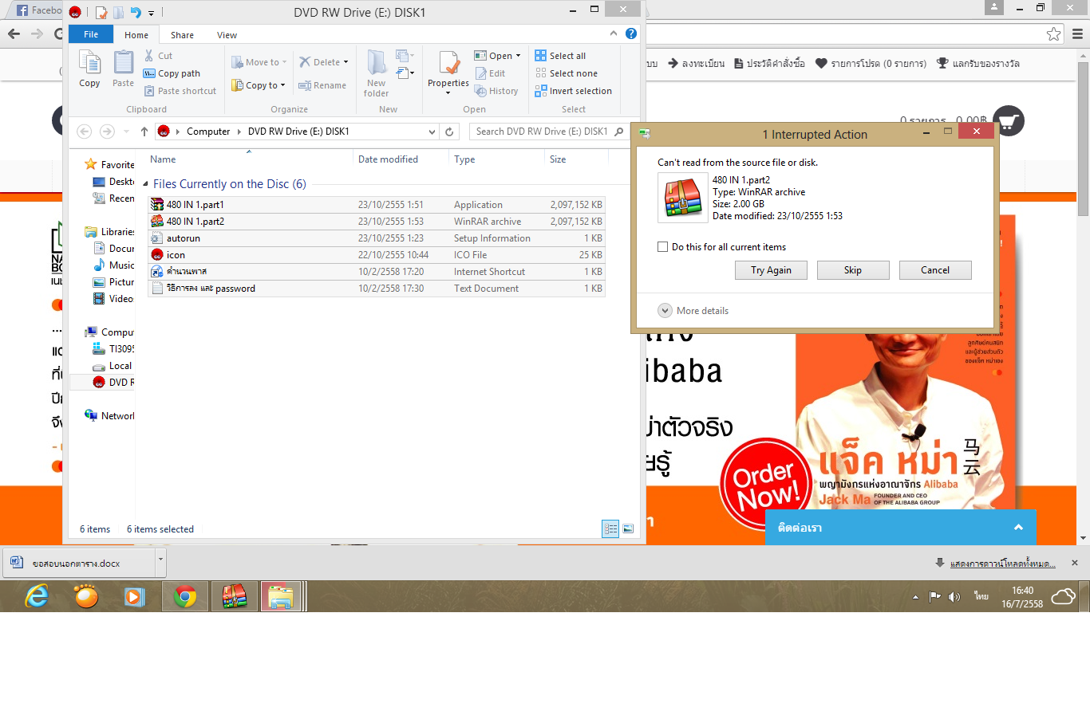Image resolution: width=1090 pixels, height=715 pixels.
Task: Click the Search DVD RW Drive field
Action: point(542,132)
